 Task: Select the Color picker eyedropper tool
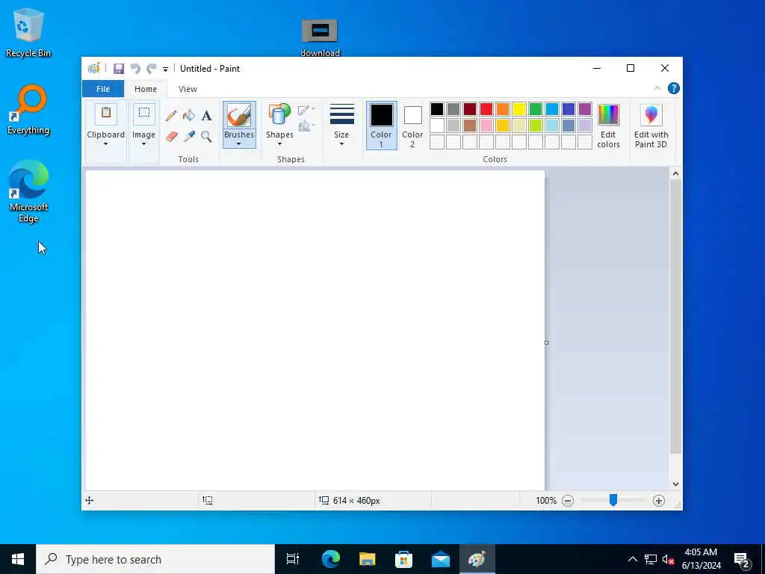tap(189, 136)
